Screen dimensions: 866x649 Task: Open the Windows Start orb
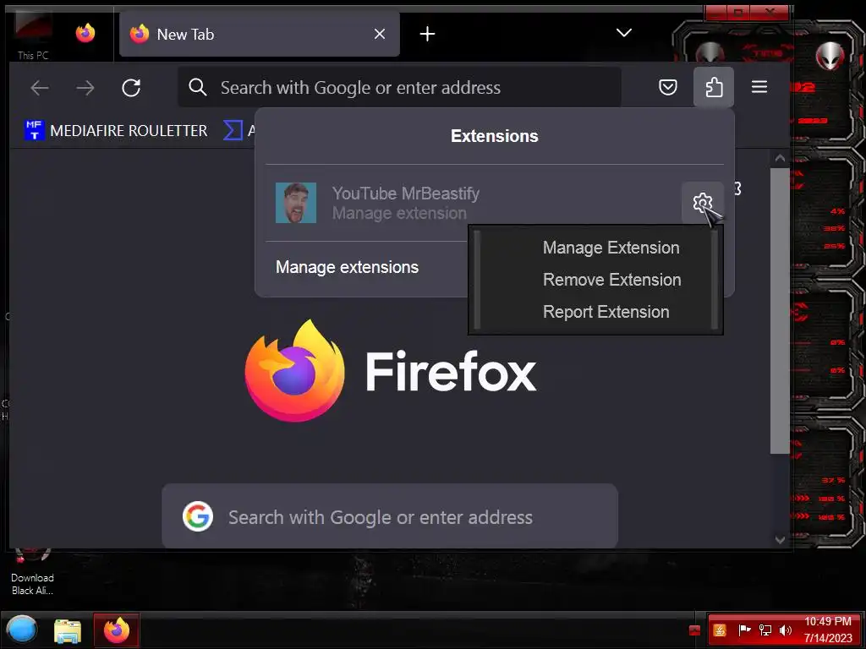click(21, 630)
